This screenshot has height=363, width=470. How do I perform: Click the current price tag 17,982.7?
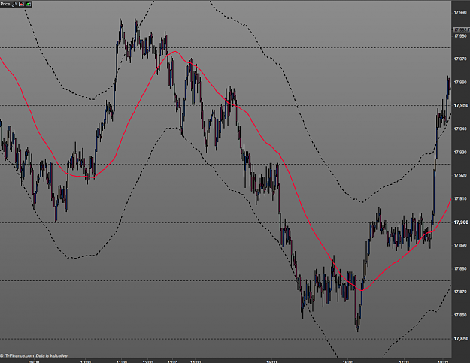click(x=461, y=29)
